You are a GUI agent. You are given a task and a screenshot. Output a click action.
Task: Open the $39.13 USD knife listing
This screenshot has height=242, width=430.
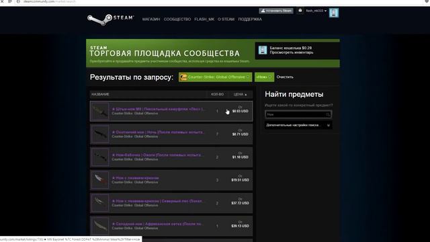coord(171,226)
